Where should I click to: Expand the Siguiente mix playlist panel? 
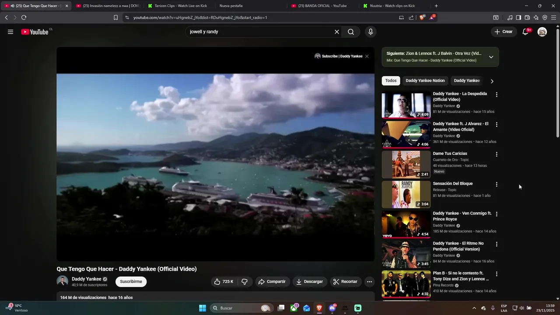coord(491,57)
